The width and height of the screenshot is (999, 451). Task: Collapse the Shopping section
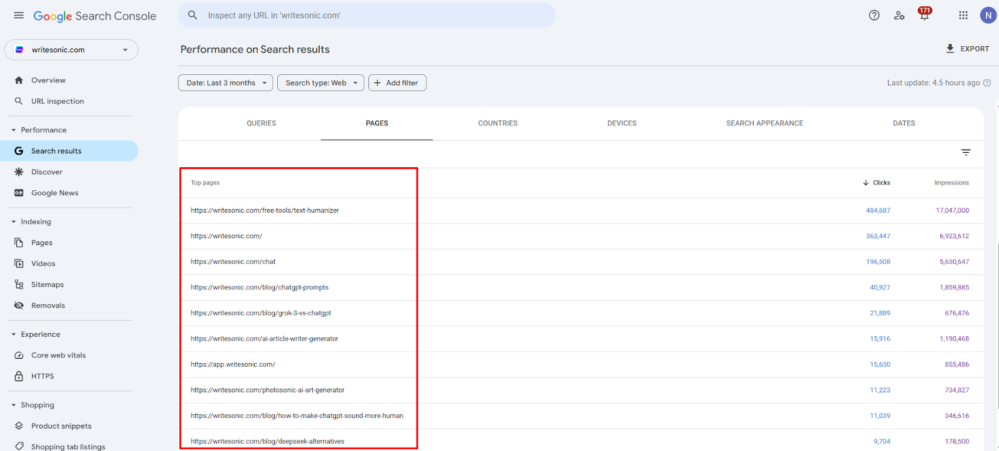coord(14,405)
